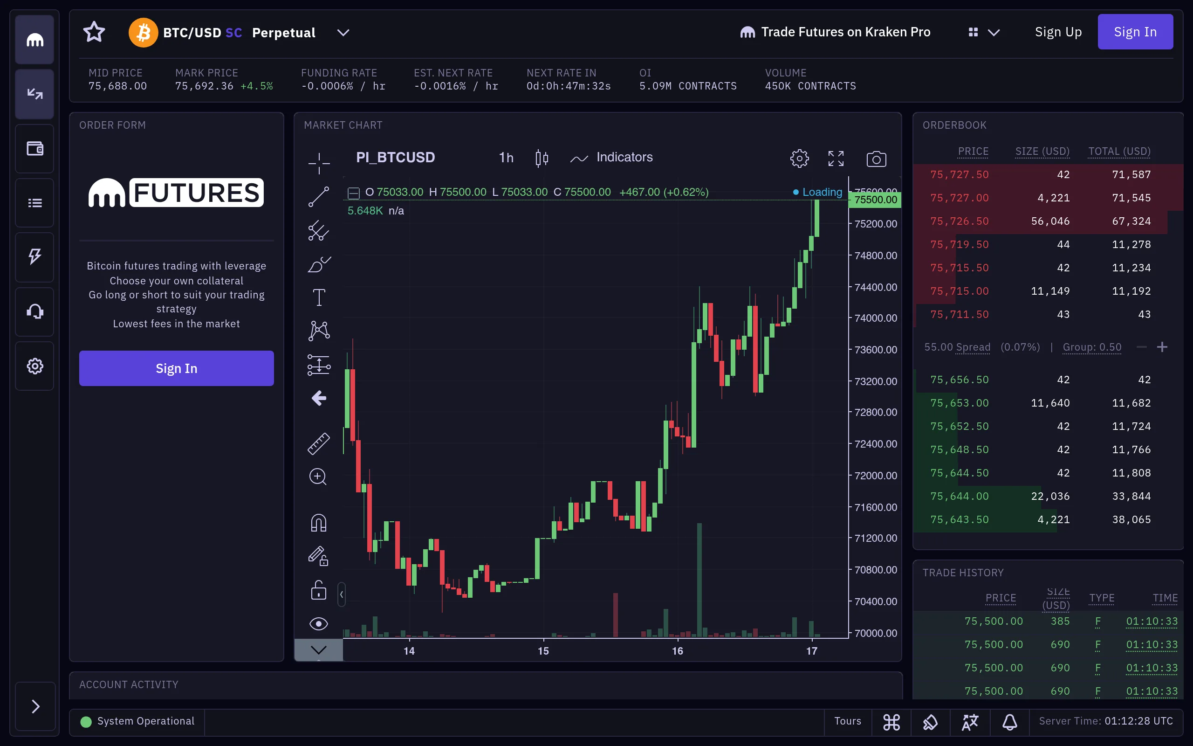Open the 1h timeframe menu
The height and width of the screenshot is (746, 1193).
(x=506, y=158)
